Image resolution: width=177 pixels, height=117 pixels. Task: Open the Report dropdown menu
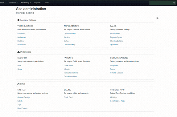[x=38, y=2]
